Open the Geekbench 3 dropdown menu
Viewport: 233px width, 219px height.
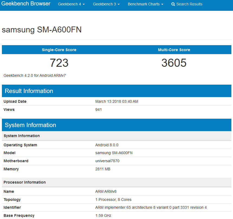pos(106,4)
